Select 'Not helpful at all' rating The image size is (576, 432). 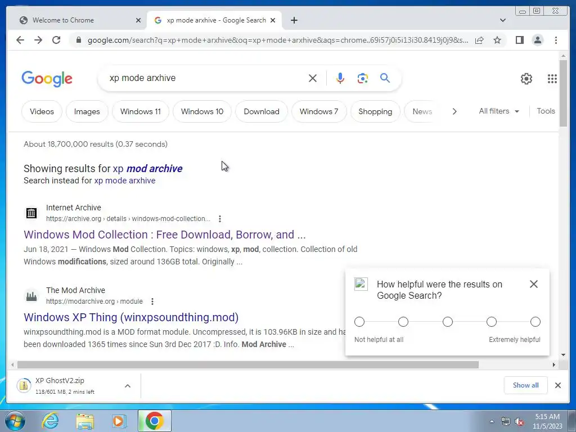click(x=359, y=322)
